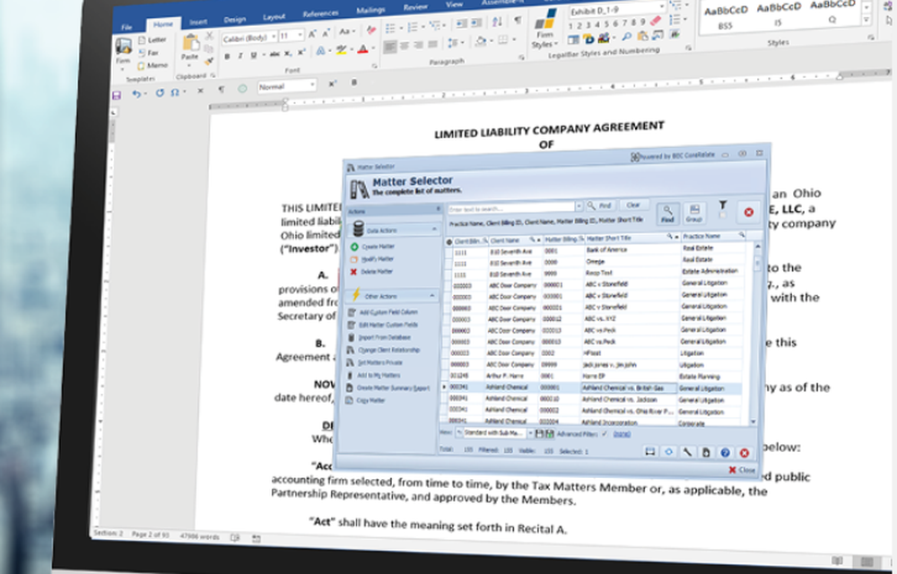Screen dimensions: 897x574
Task: Toggle align left in Paragraph group
Action: click(390, 46)
